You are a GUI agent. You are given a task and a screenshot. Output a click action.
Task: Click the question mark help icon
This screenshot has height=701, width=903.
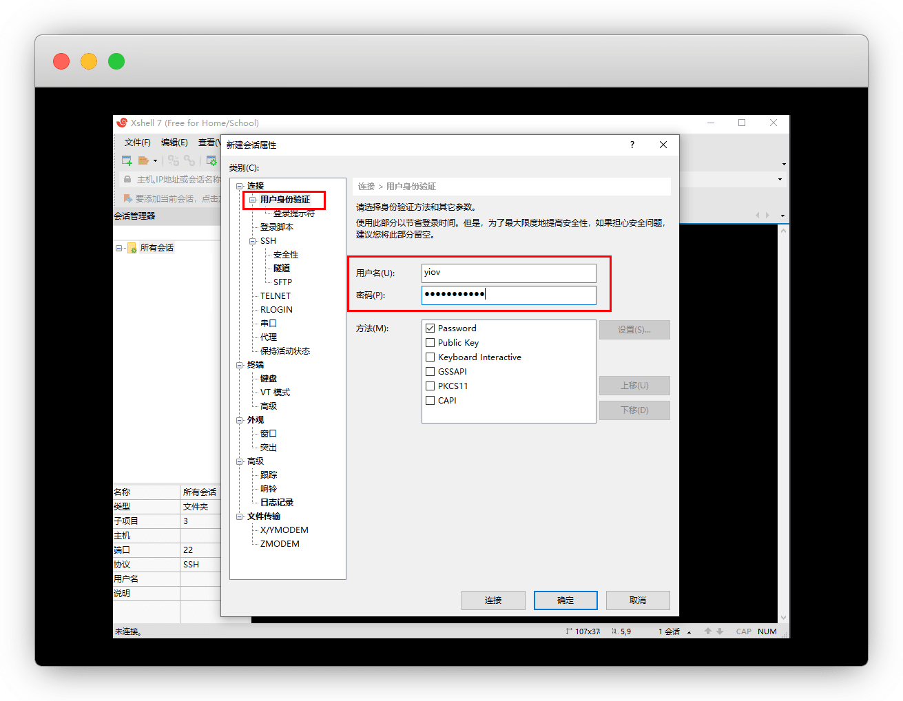(x=632, y=145)
